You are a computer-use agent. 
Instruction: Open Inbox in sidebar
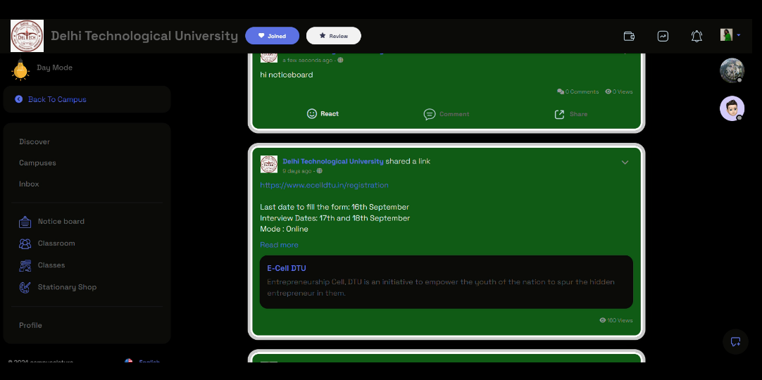(x=29, y=184)
